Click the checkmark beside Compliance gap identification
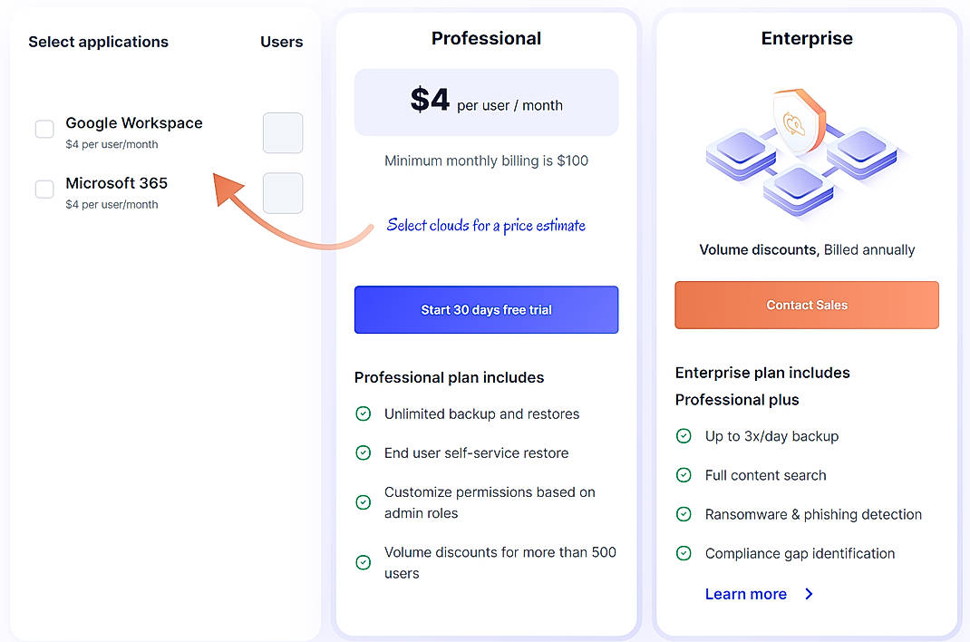This screenshot has width=970, height=642. (684, 553)
